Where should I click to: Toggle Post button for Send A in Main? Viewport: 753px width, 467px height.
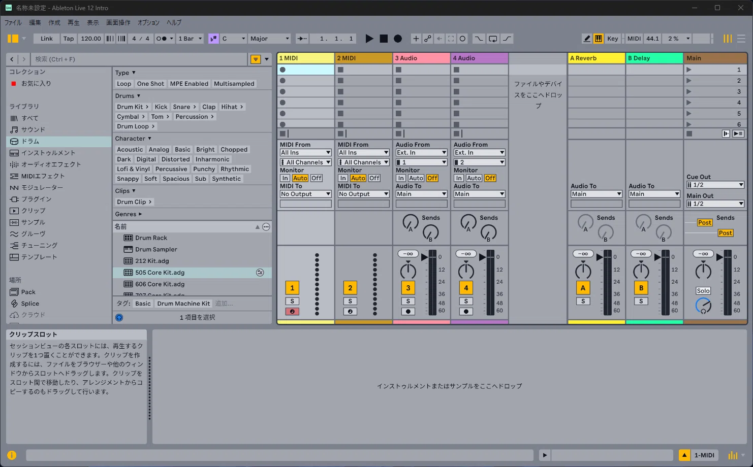704,222
